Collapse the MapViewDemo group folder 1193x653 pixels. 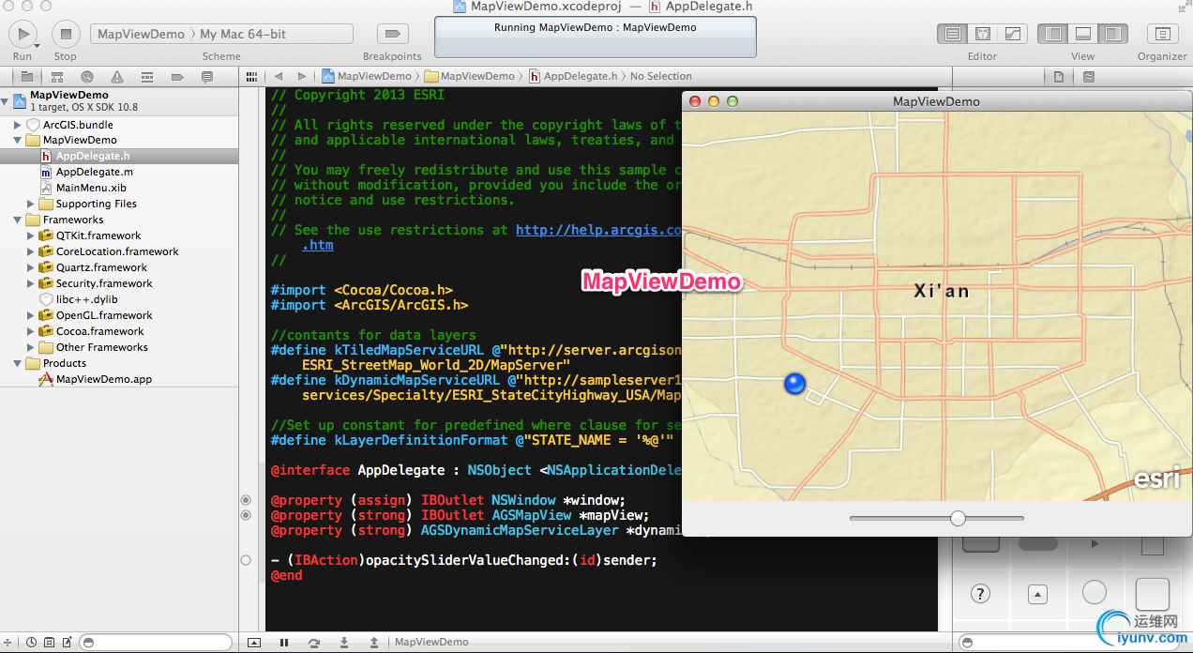point(18,140)
